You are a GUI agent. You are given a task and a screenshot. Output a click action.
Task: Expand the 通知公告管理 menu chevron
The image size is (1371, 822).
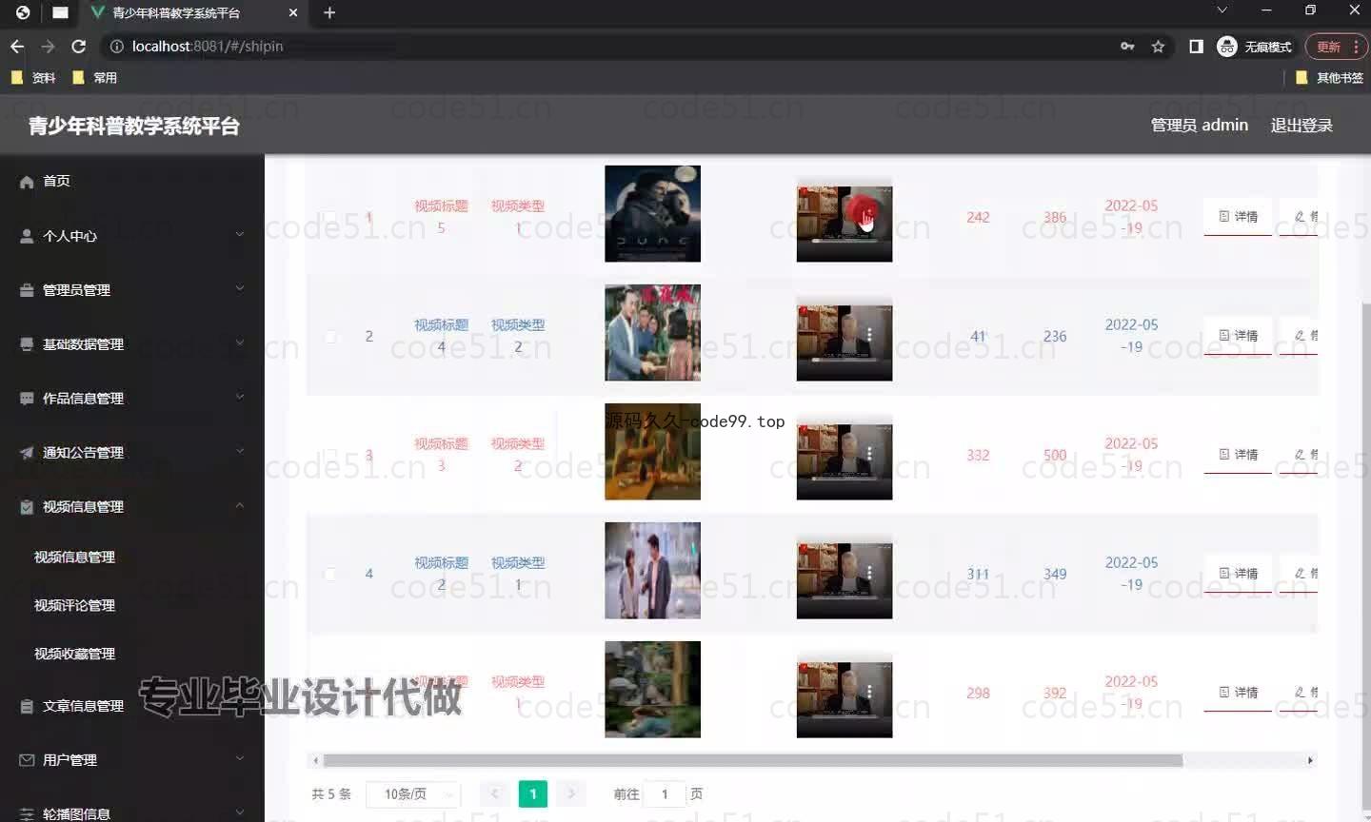tap(240, 451)
